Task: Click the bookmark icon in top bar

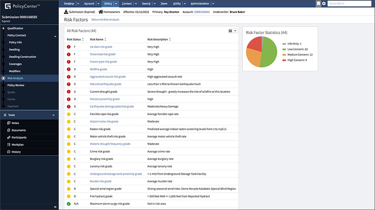Action: [318, 3]
